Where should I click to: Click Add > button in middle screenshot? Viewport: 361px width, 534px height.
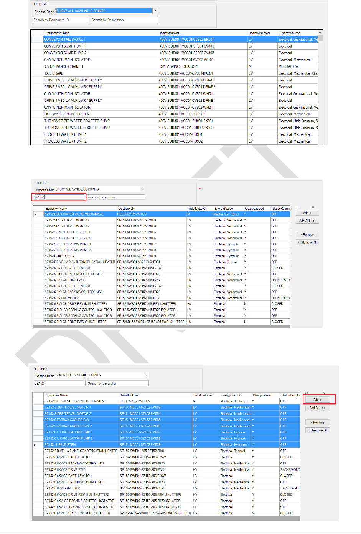tap(307, 213)
